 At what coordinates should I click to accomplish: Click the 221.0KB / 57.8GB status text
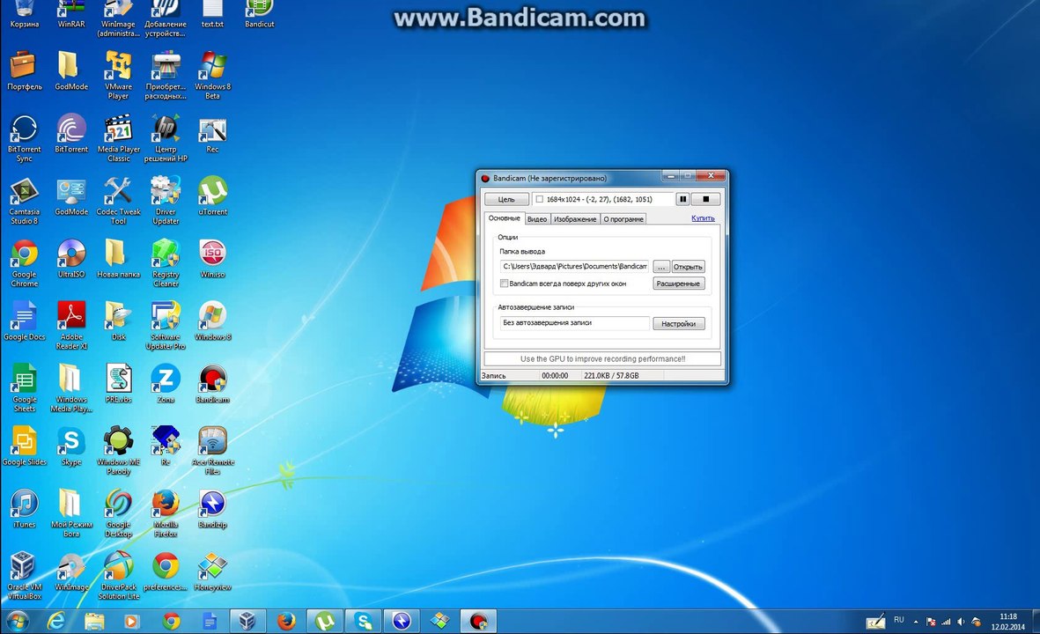pyautogui.click(x=611, y=375)
